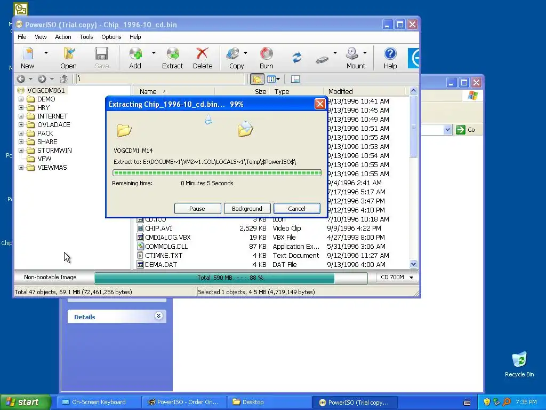Toggle the folder tree view button
The height and width of the screenshot is (410, 546).
tap(257, 79)
